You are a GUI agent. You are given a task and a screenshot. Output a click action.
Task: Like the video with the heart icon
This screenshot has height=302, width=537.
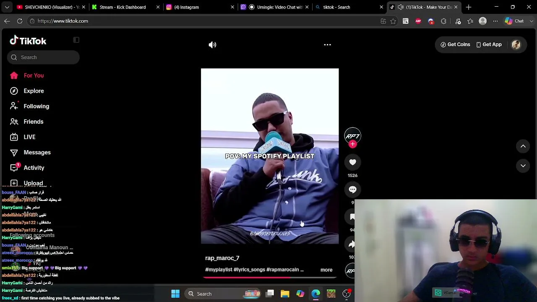point(352,162)
